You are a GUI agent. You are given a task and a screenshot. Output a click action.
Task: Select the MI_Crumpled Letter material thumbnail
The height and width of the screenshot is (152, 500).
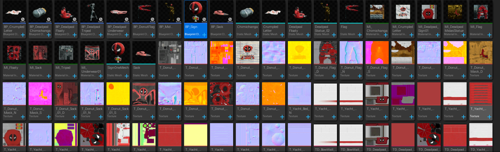pos(403,11)
